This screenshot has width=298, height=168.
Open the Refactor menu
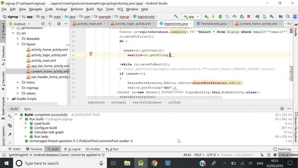point(77,9)
